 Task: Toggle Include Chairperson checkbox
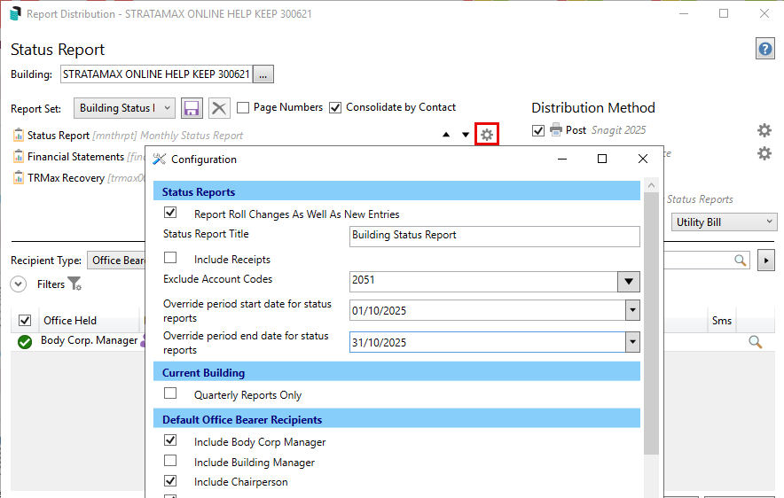pyautogui.click(x=170, y=480)
